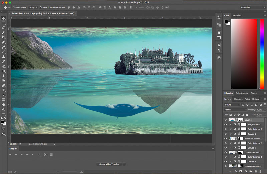Open the Essentials workspace dropdown
Viewport: 267px width, 174px height.
[x=253, y=7]
